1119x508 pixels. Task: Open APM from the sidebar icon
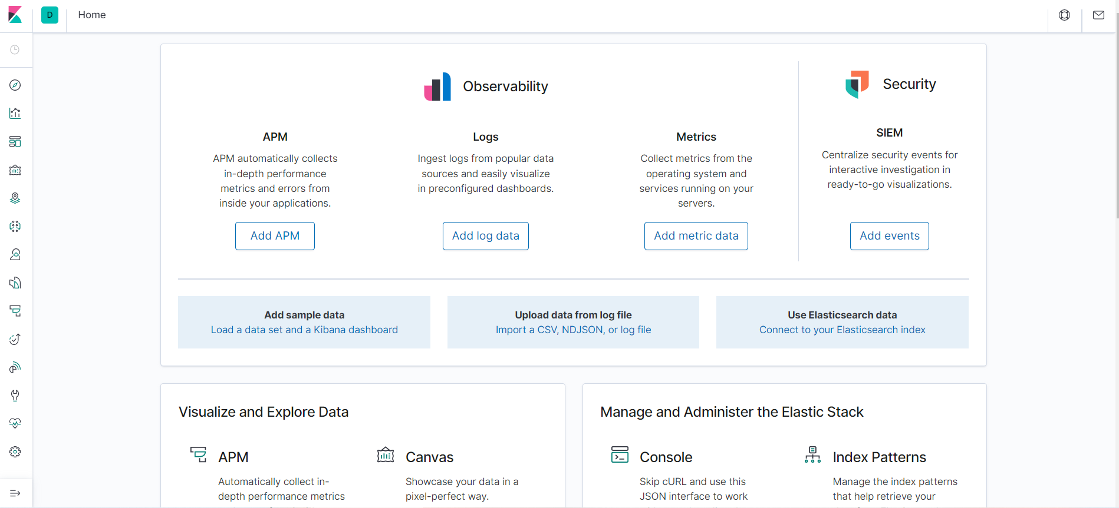(15, 311)
